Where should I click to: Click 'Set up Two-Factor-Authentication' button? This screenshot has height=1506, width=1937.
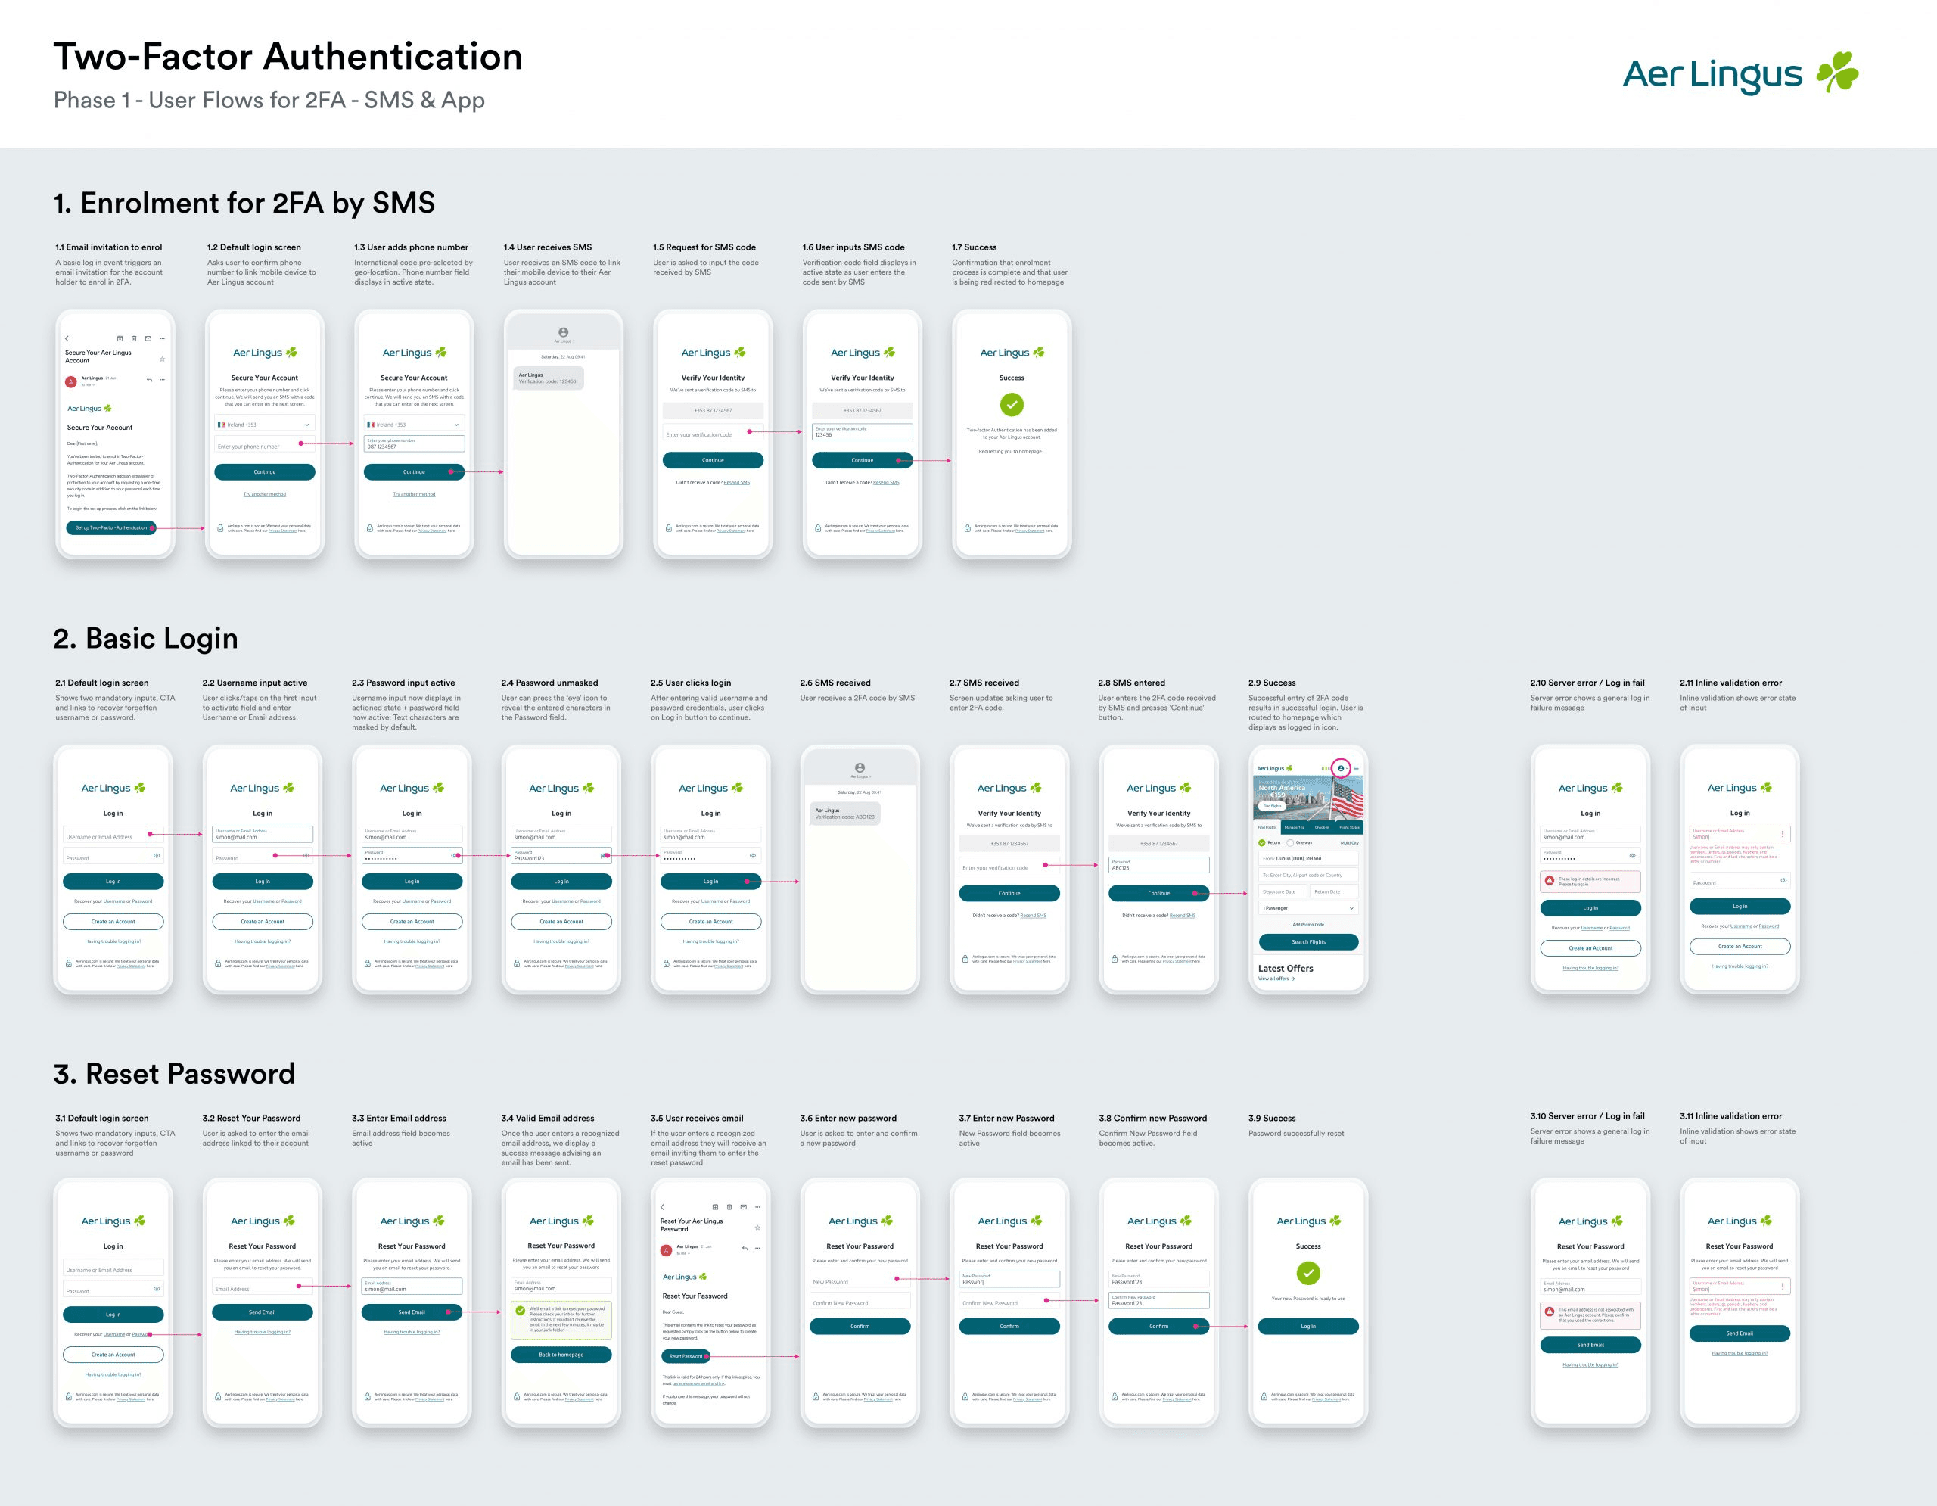(x=111, y=527)
